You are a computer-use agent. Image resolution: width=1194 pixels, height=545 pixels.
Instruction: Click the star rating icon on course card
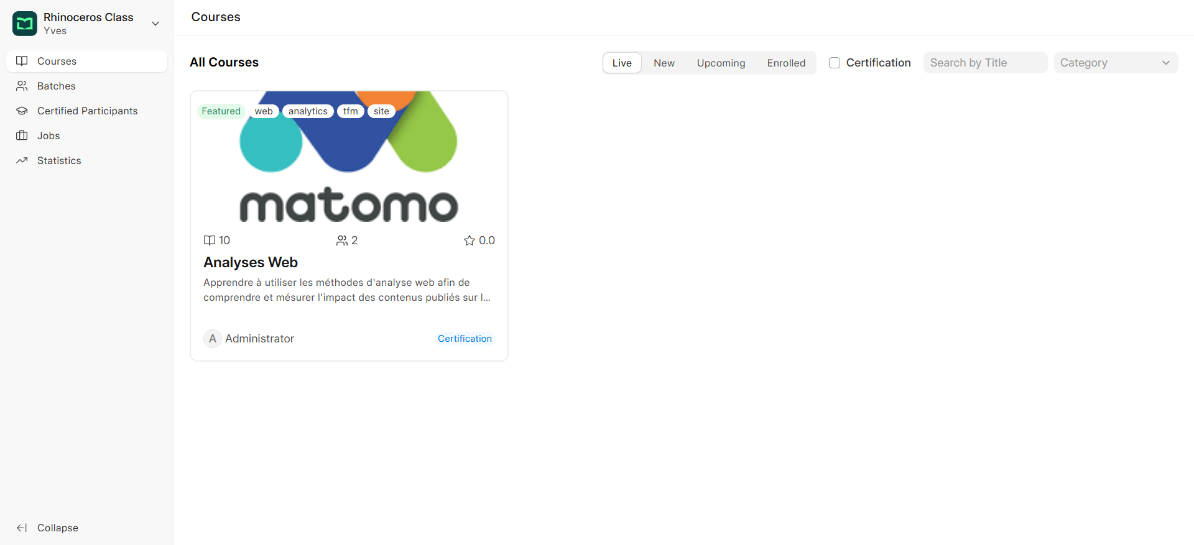(x=470, y=240)
